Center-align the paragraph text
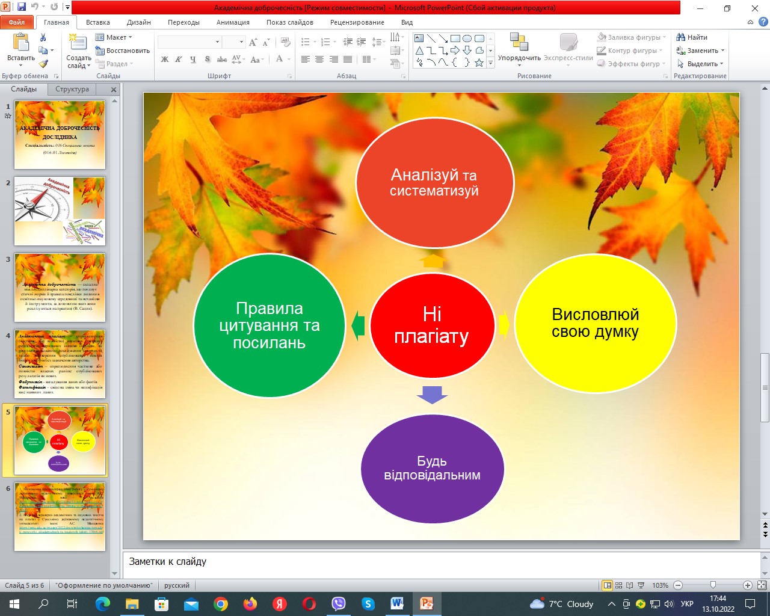 (319, 60)
